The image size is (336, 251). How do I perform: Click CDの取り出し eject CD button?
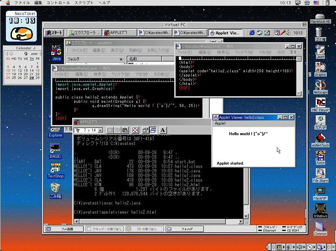pyautogui.click(x=145, y=229)
